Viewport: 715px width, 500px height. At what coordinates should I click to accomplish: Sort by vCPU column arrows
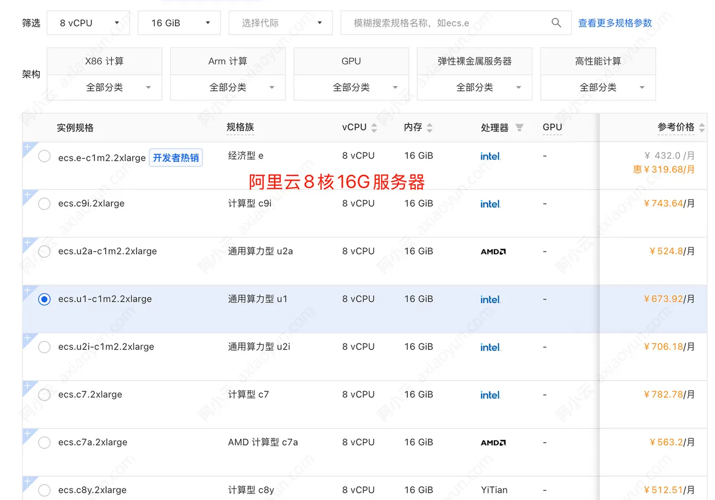point(374,128)
